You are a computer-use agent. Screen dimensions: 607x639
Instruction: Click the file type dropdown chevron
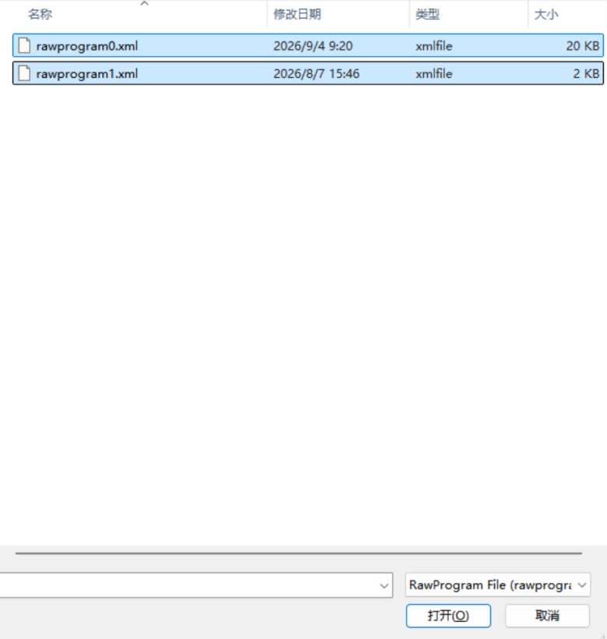tap(582, 585)
